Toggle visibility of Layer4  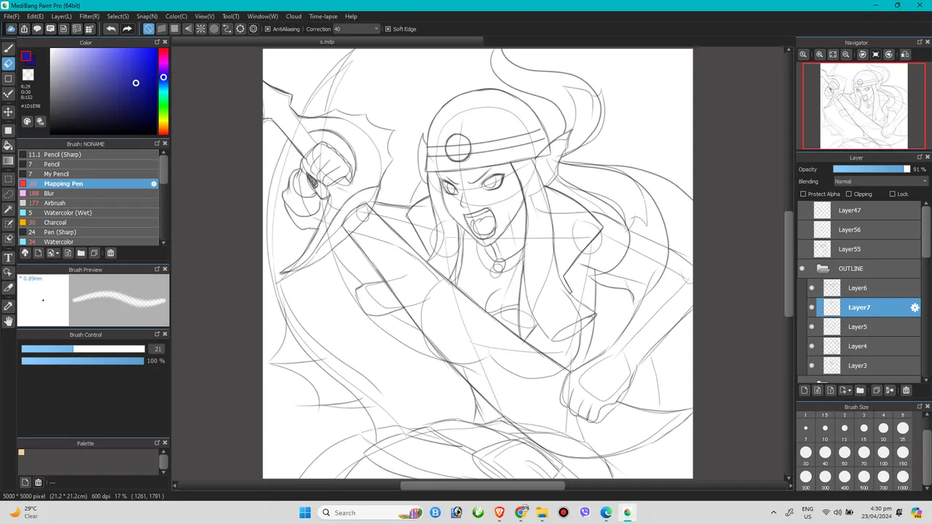(812, 346)
